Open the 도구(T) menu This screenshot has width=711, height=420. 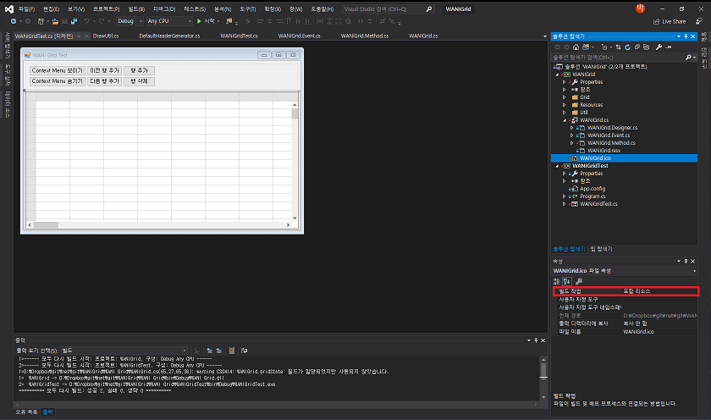247,9
